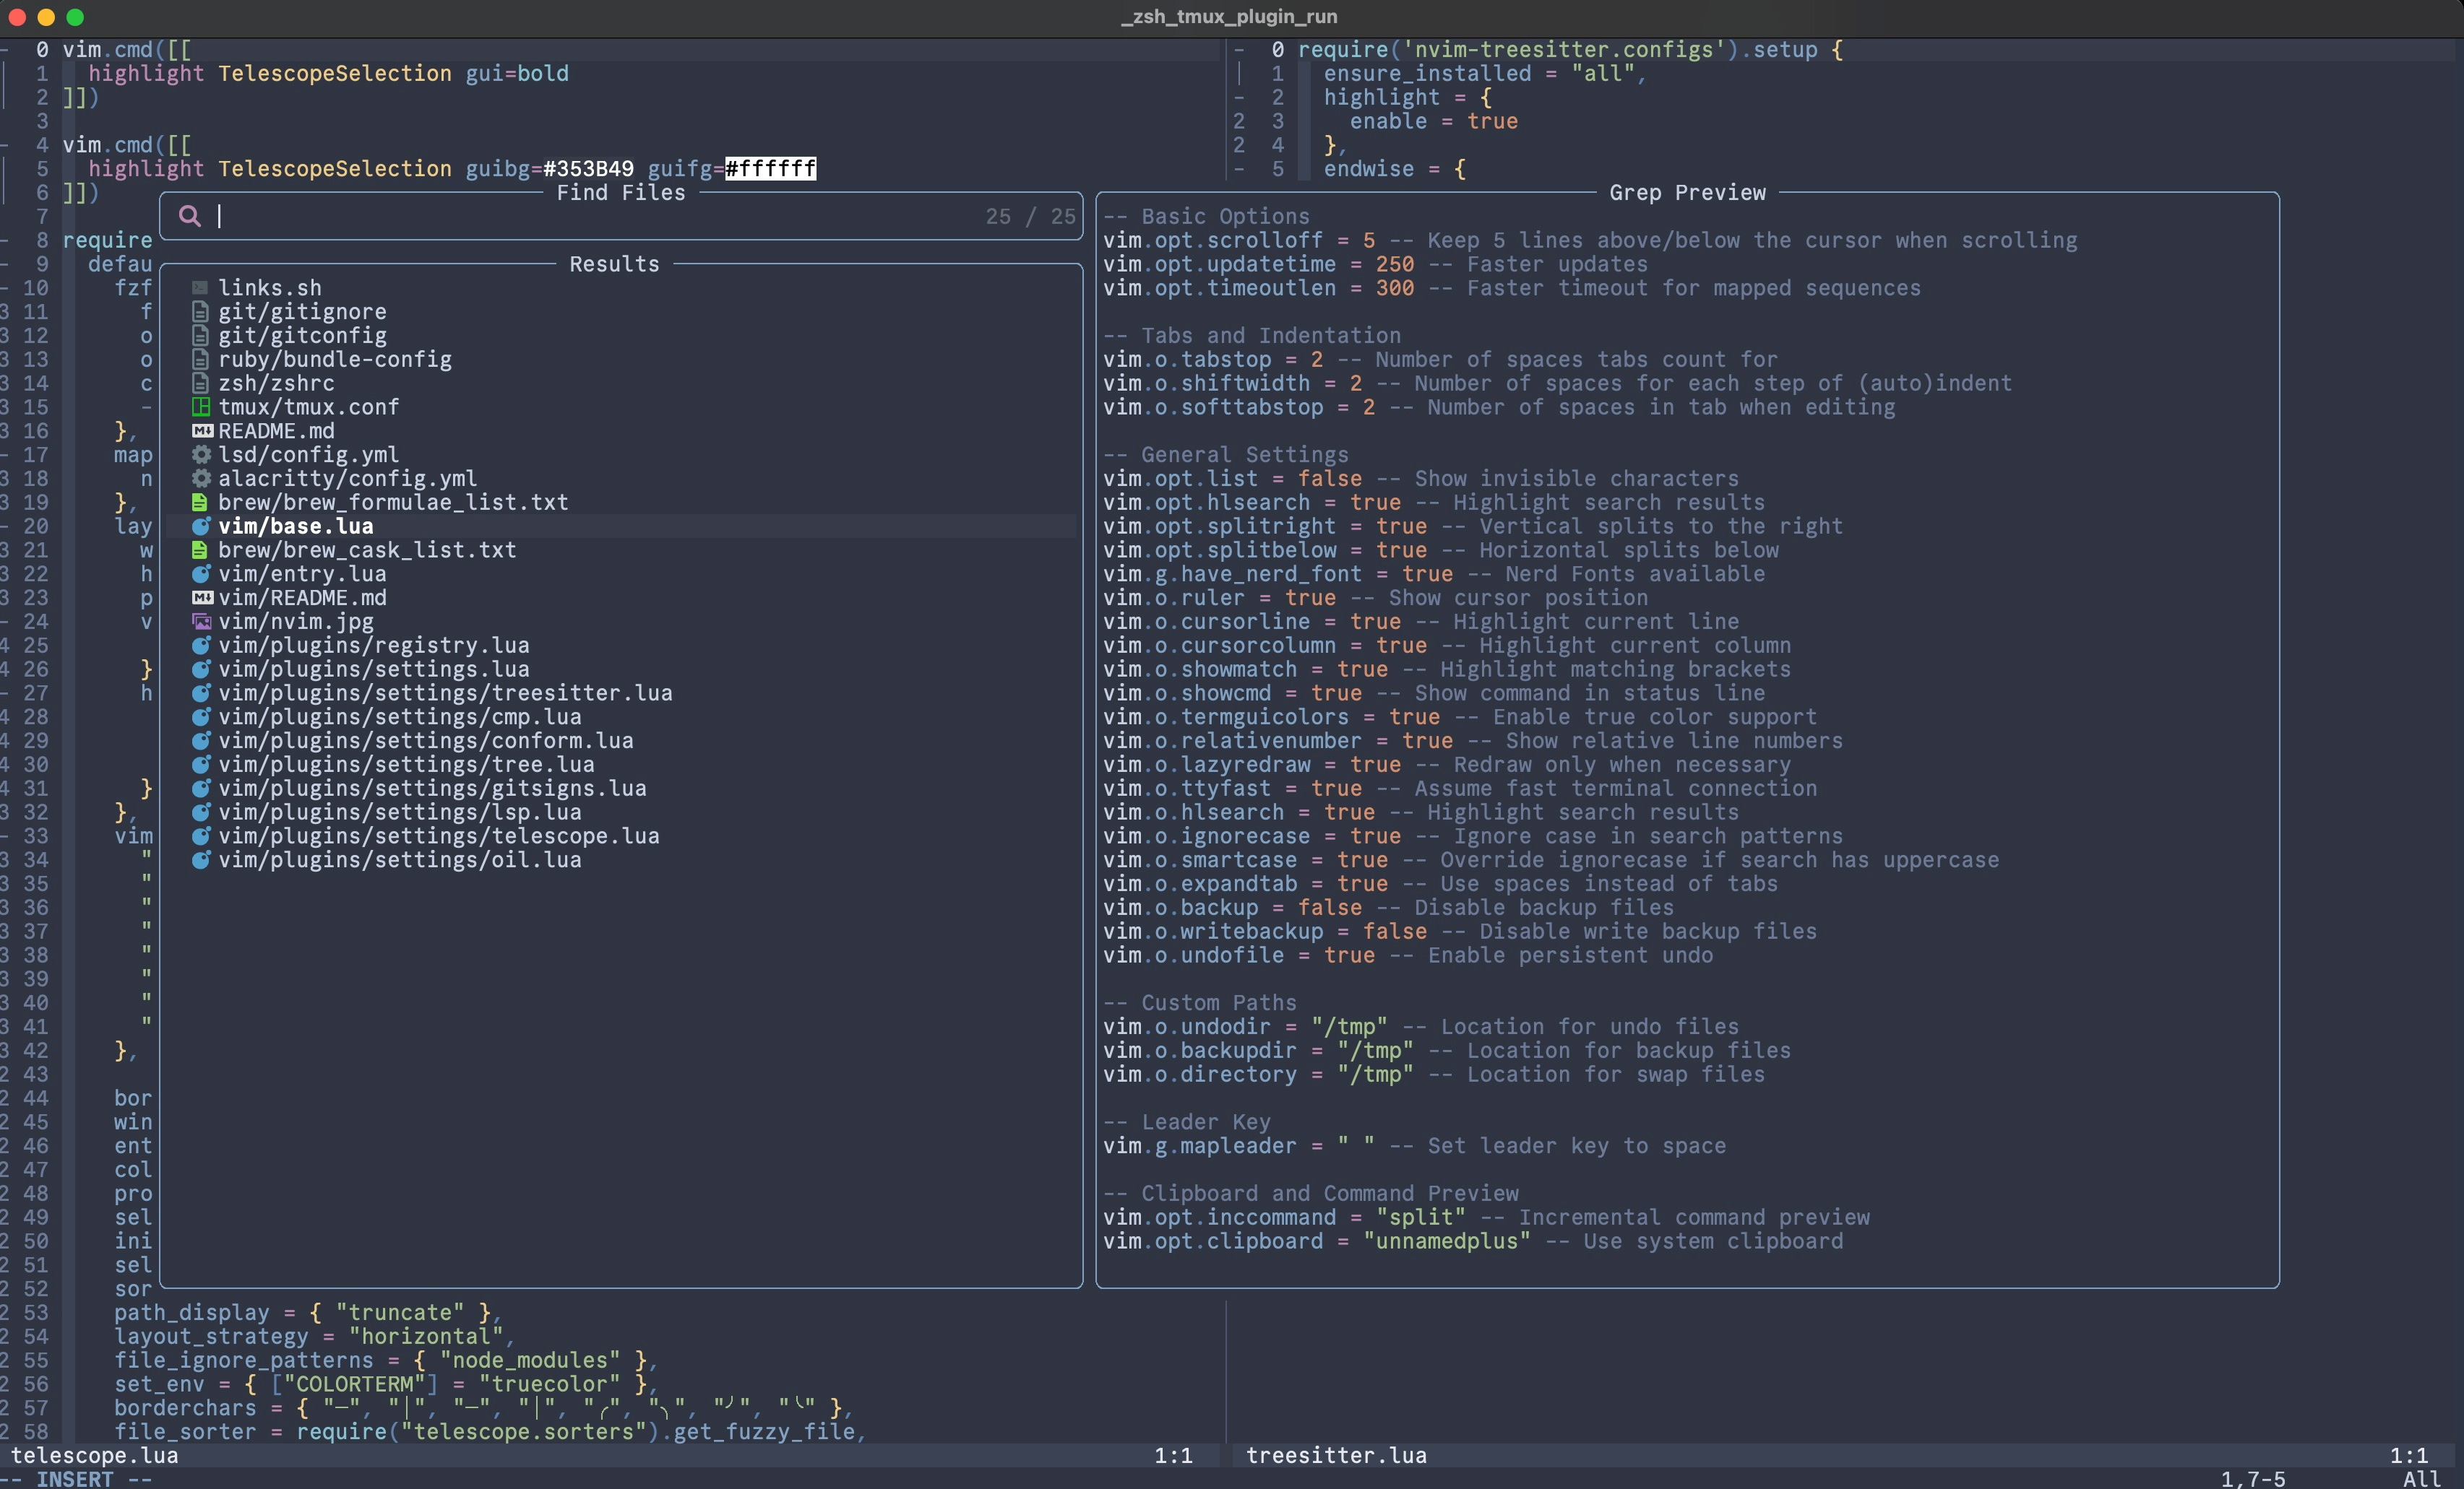Click the document icon next to git/gitconfig

[200, 336]
